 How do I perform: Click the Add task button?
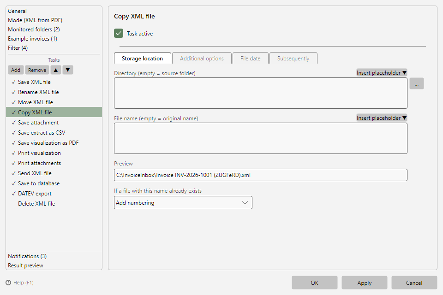pyautogui.click(x=16, y=70)
